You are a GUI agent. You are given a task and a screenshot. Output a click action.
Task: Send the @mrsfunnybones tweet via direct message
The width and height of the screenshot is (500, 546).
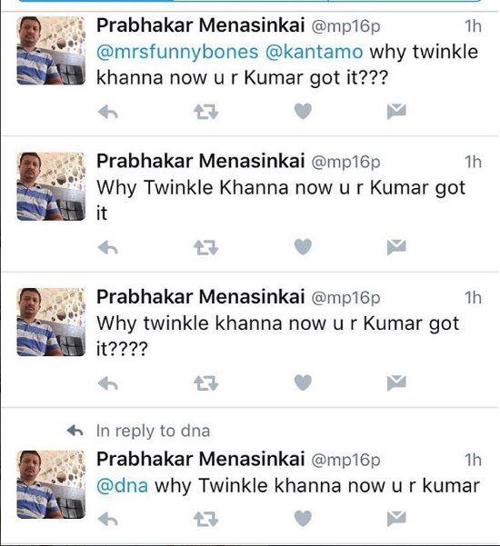(396, 112)
